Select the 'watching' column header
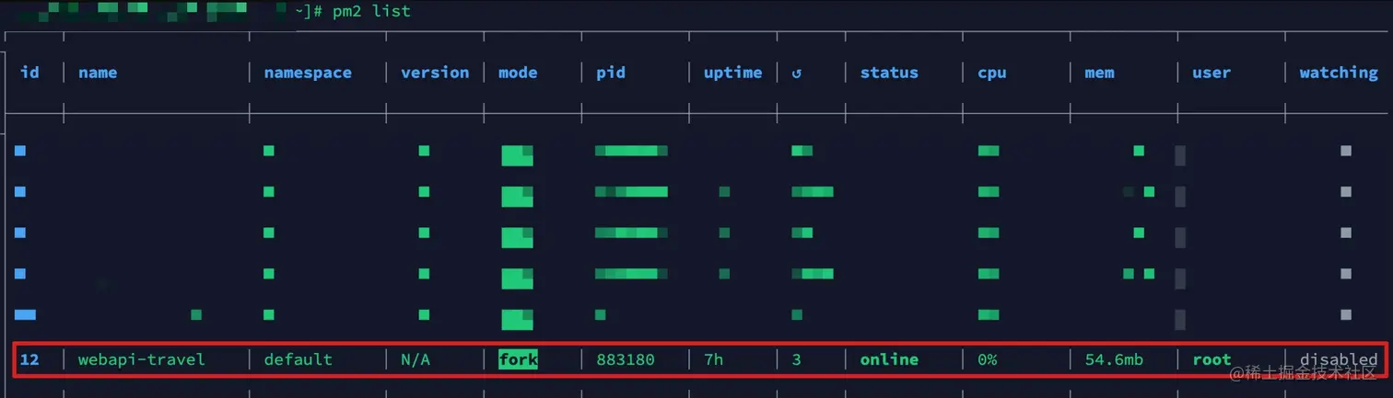Viewport: 1393px width, 398px height. click(1339, 73)
